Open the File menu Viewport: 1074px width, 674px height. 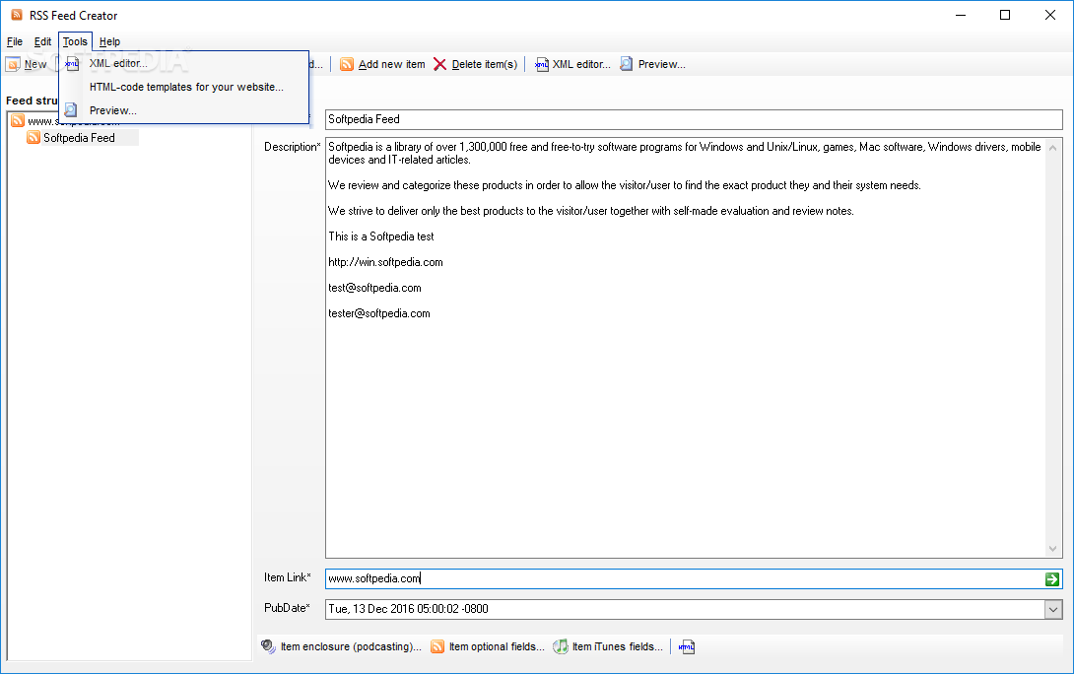pyautogui.click(x=15, y=41)
